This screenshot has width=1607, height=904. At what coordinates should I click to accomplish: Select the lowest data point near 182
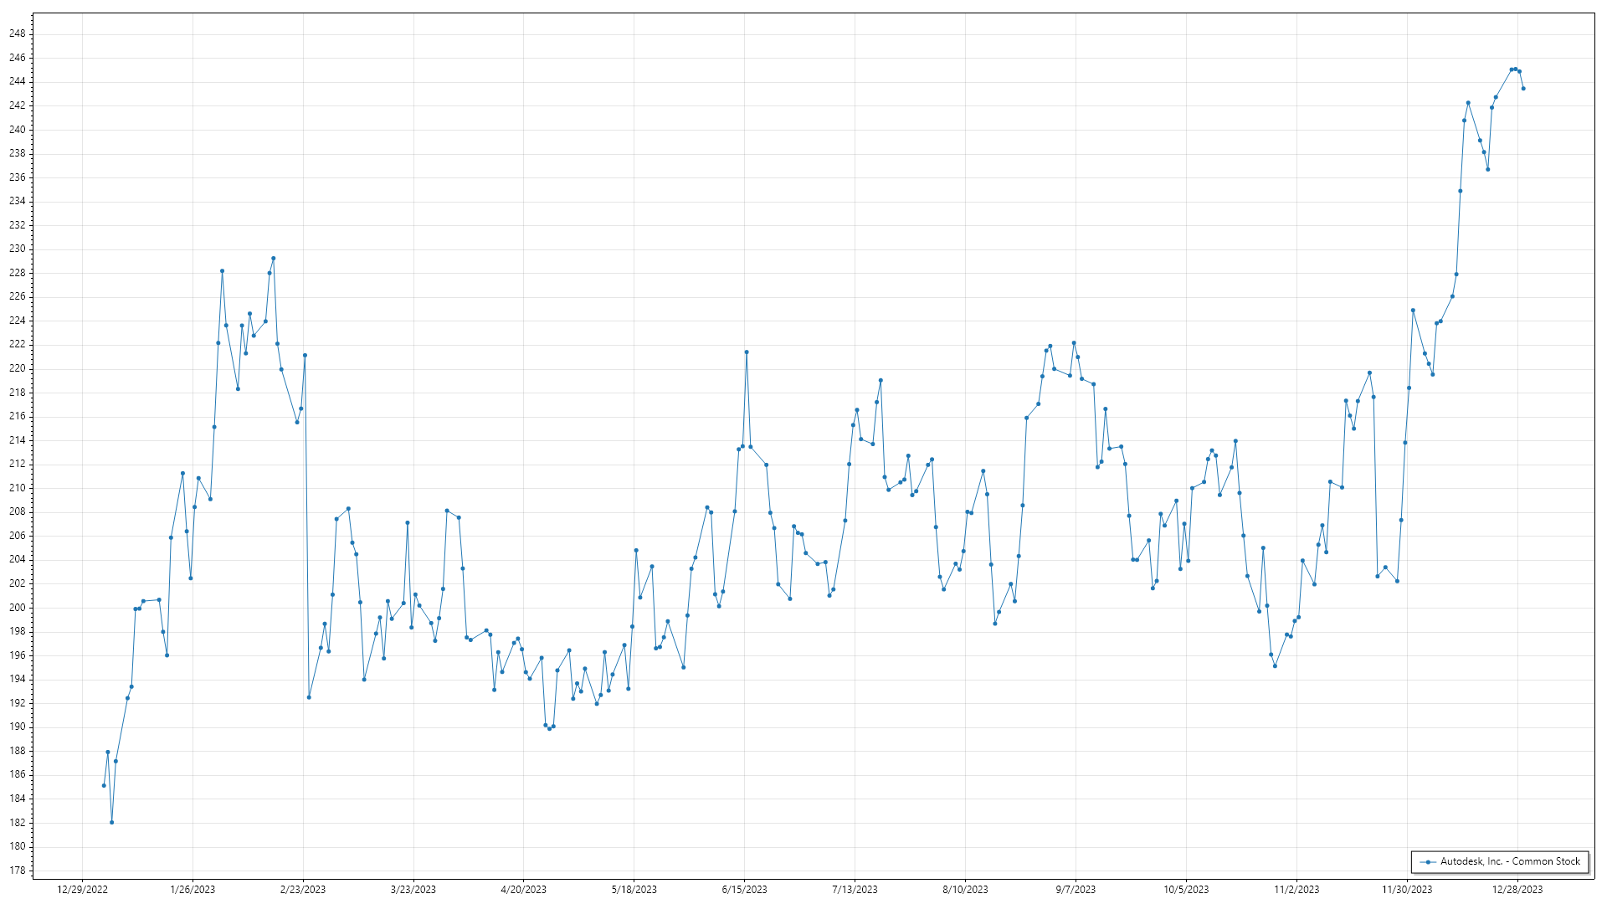[111, 822]
